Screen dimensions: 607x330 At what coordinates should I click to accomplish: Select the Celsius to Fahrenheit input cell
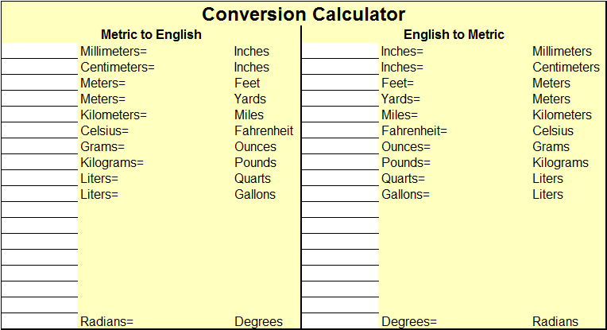coord(40,130)
